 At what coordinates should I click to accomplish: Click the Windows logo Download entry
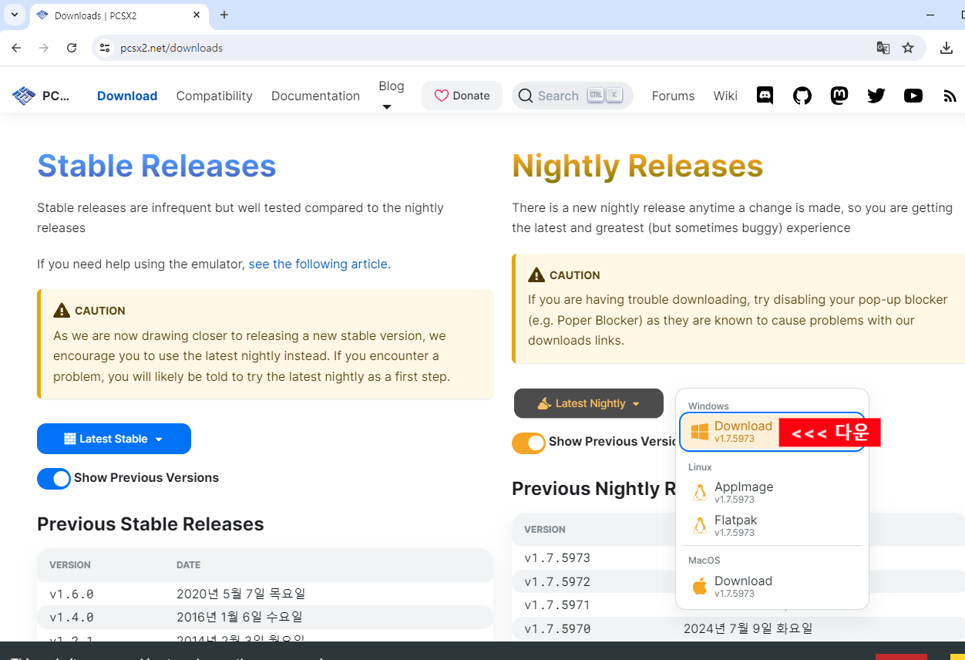pyautogui.click(x=700, y=432)
